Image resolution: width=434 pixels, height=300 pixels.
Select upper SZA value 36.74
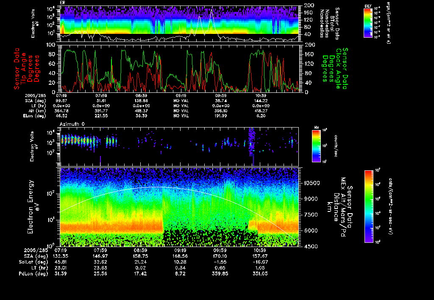click(221, 101)
